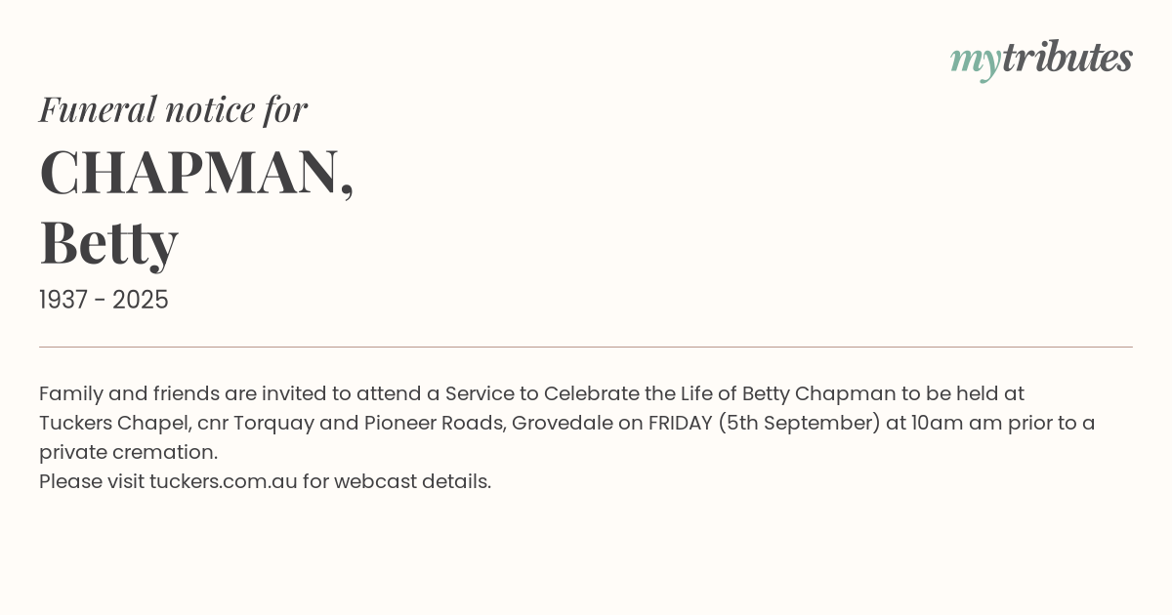Viewport: 1172px width, 615px height.
Task: Click the mytributes logo
Action: point(1041,59)
